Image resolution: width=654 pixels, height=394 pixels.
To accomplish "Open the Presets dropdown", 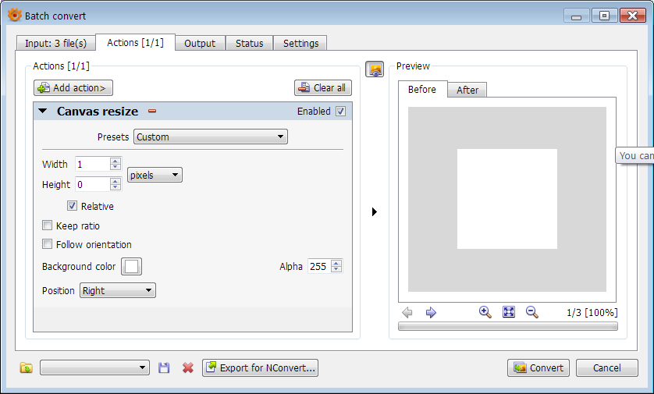I will [x=211, y=137].
